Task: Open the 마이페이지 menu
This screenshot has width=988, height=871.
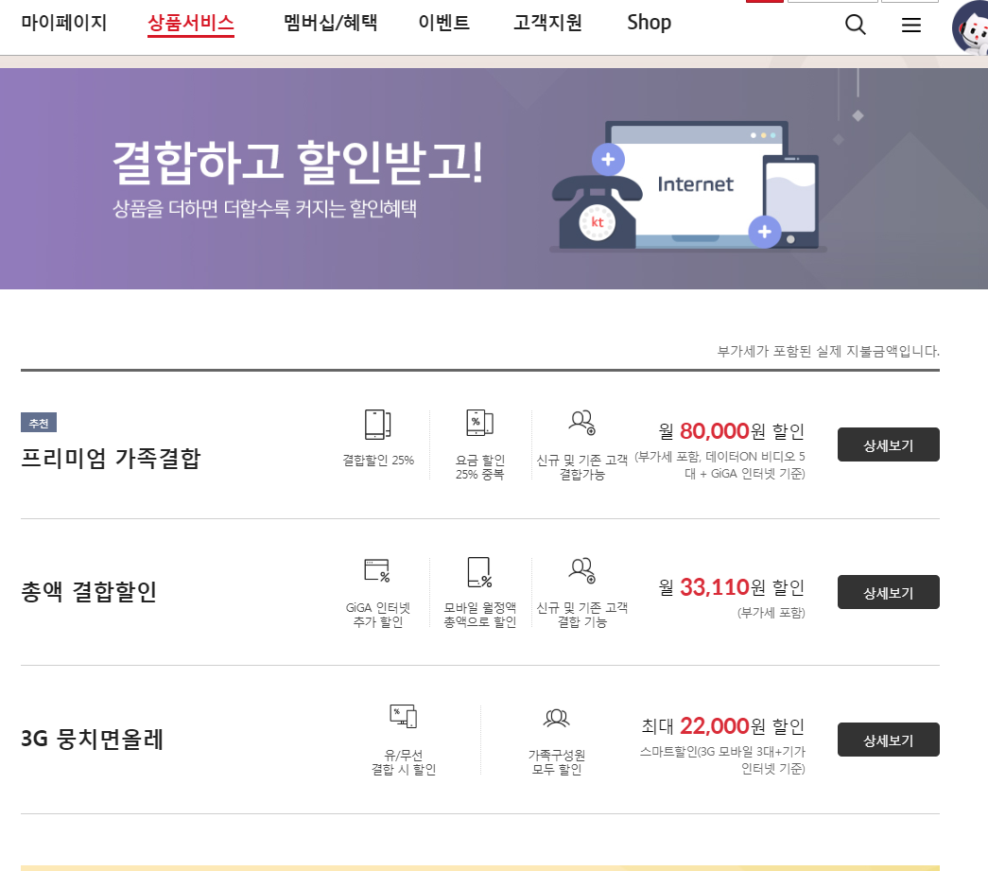Action: [64, 23]
